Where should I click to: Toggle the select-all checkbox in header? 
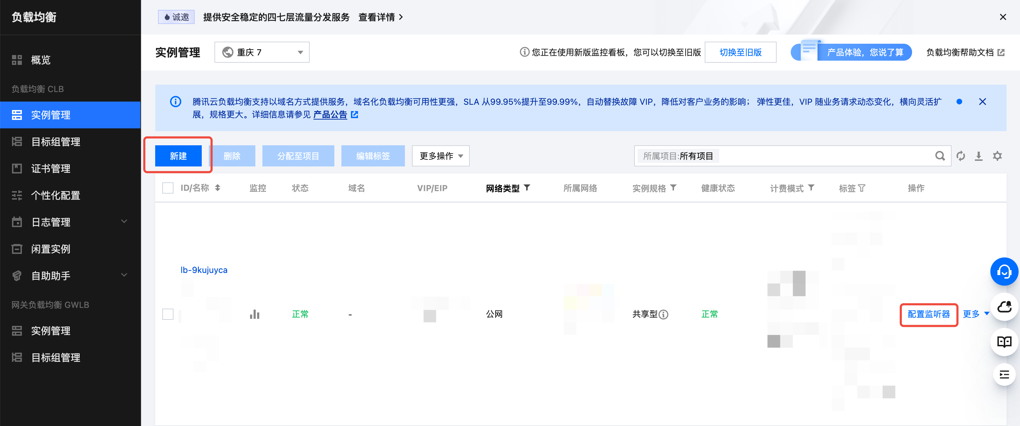168,188
